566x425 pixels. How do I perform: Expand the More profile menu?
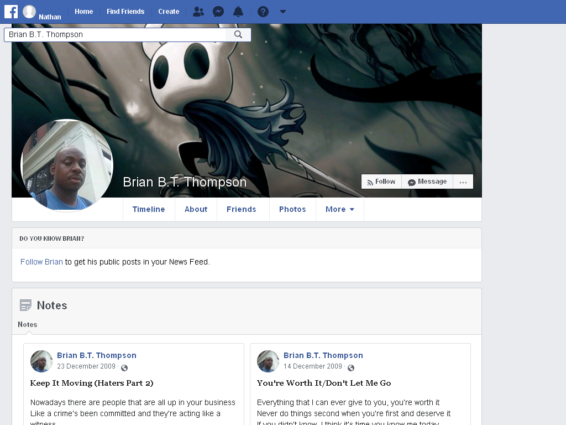pyautogui.click(x=340, y=209)
